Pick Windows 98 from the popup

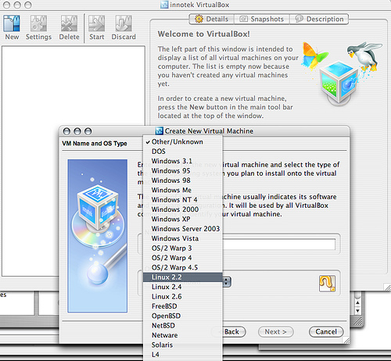(183, 180)
